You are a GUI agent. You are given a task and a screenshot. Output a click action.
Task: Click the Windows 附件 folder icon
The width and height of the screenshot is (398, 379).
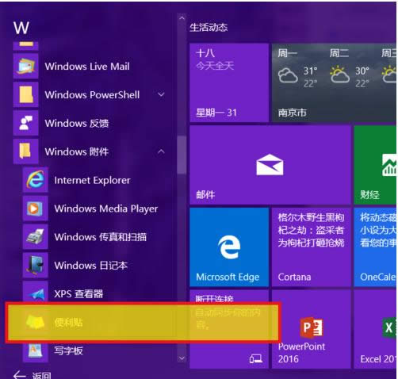point(25,151)
